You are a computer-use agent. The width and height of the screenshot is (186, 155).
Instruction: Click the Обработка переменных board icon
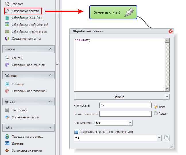coord(7,32)
